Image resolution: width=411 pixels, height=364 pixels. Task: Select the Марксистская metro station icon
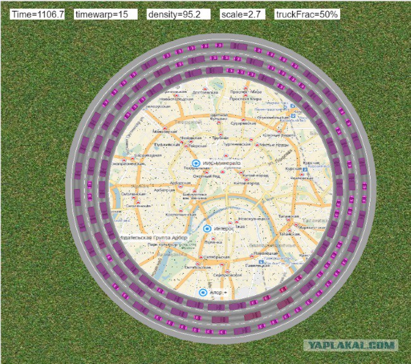click(296, 224)
